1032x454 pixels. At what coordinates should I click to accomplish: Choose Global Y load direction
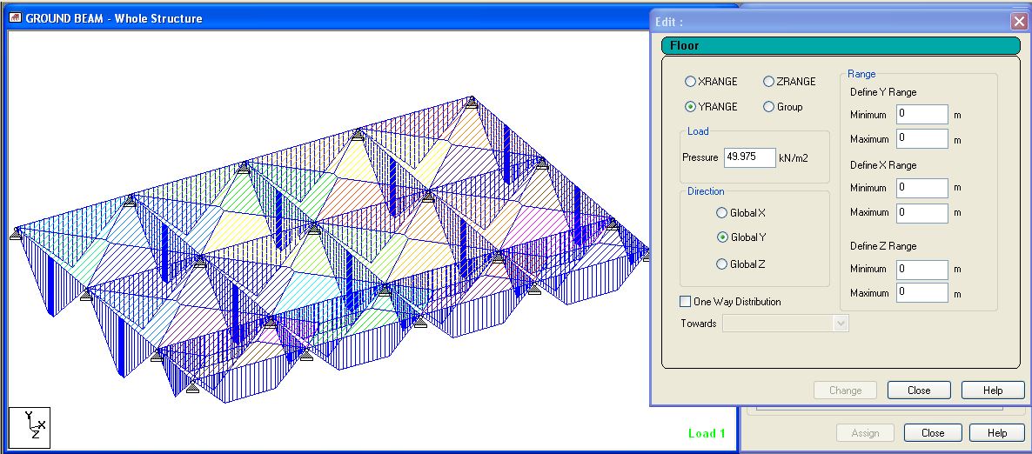[x=722, y=237]
